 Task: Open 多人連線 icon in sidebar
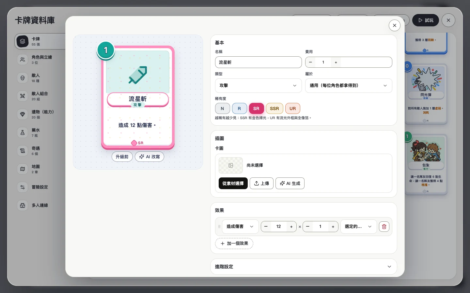pos(23,205)
